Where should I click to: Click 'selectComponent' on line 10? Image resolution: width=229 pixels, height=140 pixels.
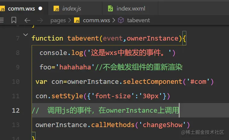(x=153, y=82)
